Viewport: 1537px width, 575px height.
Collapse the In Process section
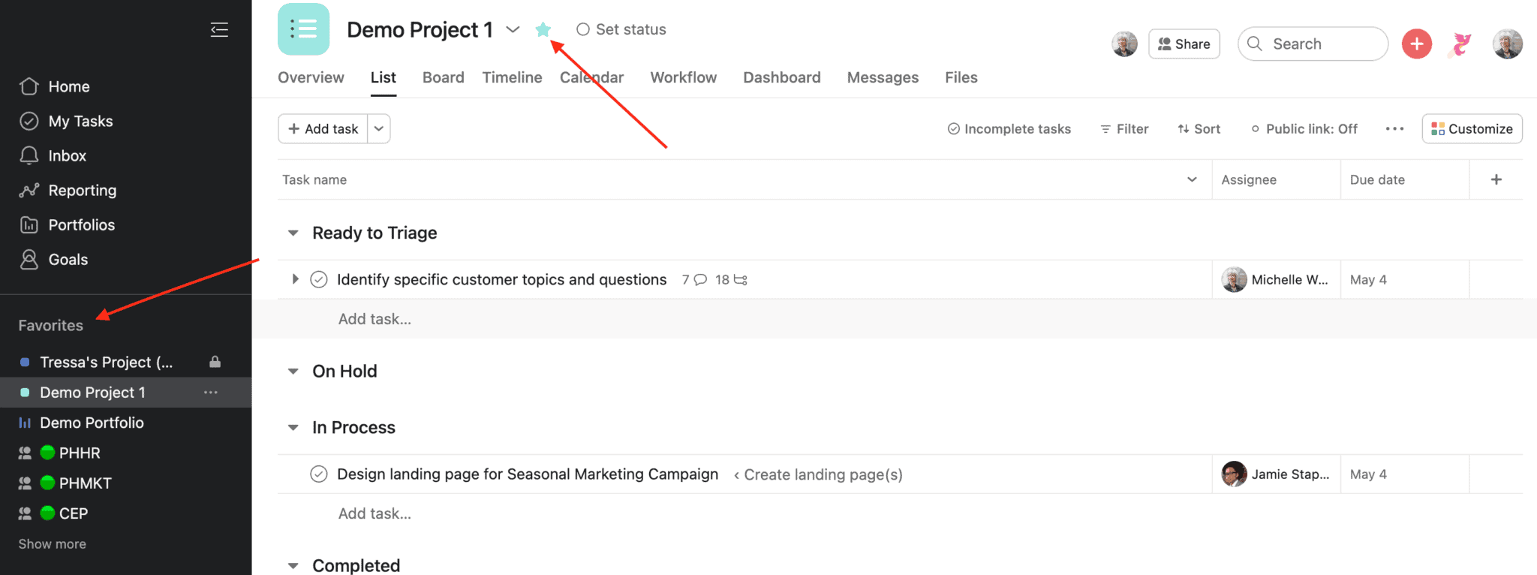[293, 427]
